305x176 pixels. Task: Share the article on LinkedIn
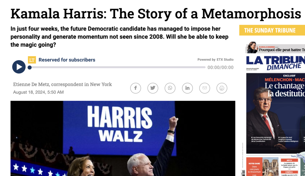(x=187, y=88)
